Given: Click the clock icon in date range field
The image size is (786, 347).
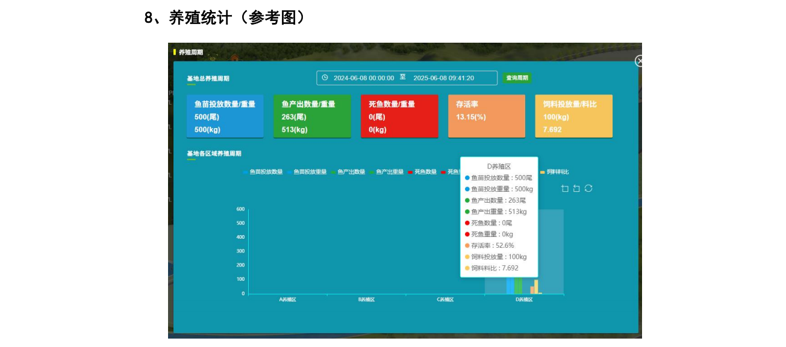Looking at the screenshot, I should 325,78.
